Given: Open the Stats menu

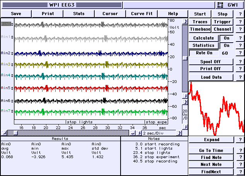Looking at the screenshot, I should click(79, 14).
